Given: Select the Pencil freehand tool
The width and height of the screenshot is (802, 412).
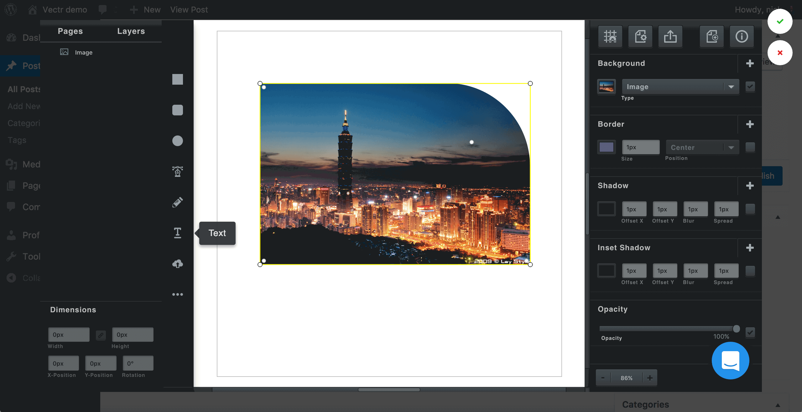Looking at the screenshot, I should [x=178, y=202].
